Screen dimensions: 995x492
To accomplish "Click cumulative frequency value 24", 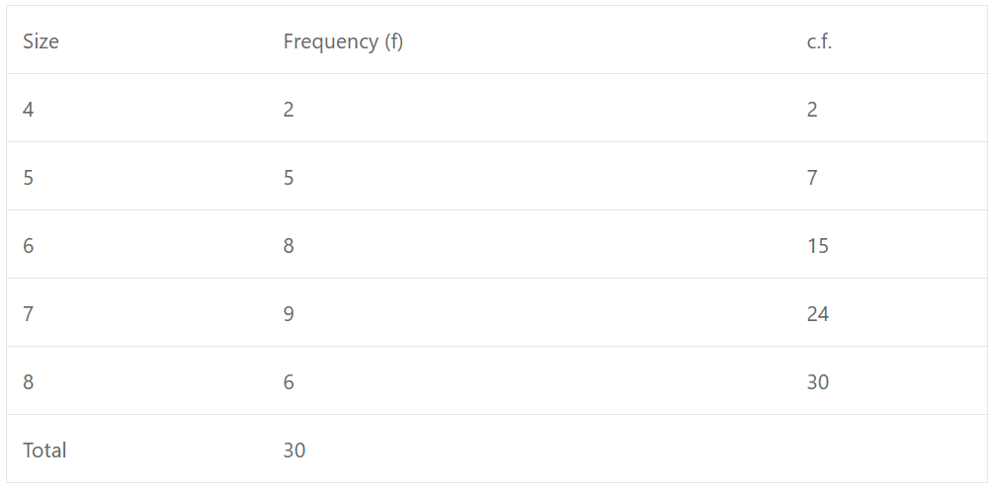I will [818, 313].
